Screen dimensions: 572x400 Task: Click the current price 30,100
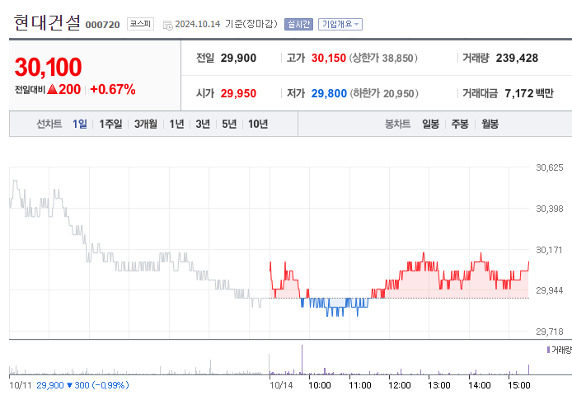[x=48, y=67]
